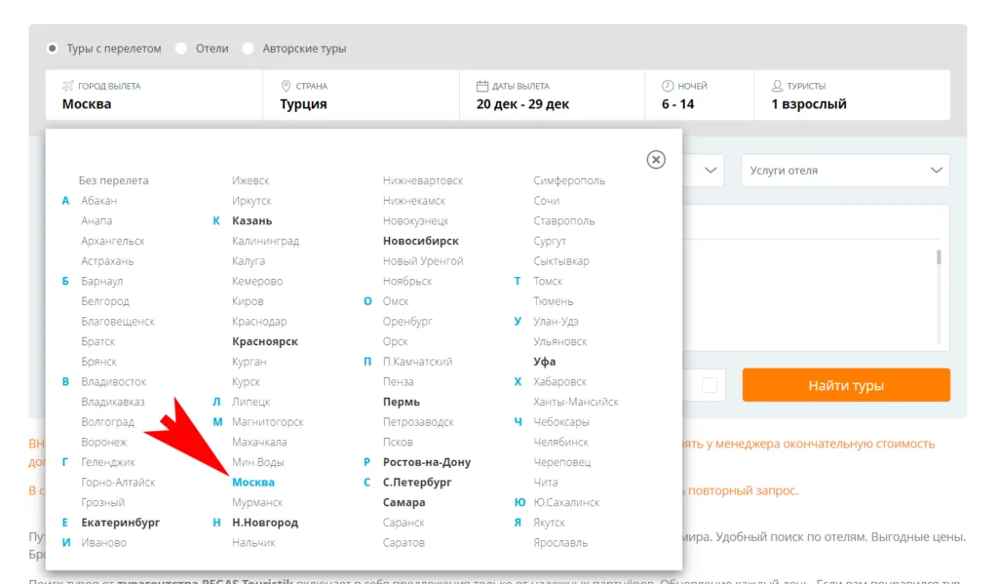Click the calendar icon of departure dates
Screen dimensions: 998x584
tap(481, 86)
